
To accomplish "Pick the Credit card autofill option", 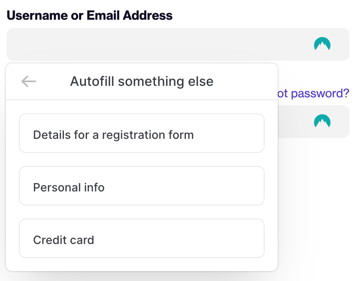I will [142, 238].
